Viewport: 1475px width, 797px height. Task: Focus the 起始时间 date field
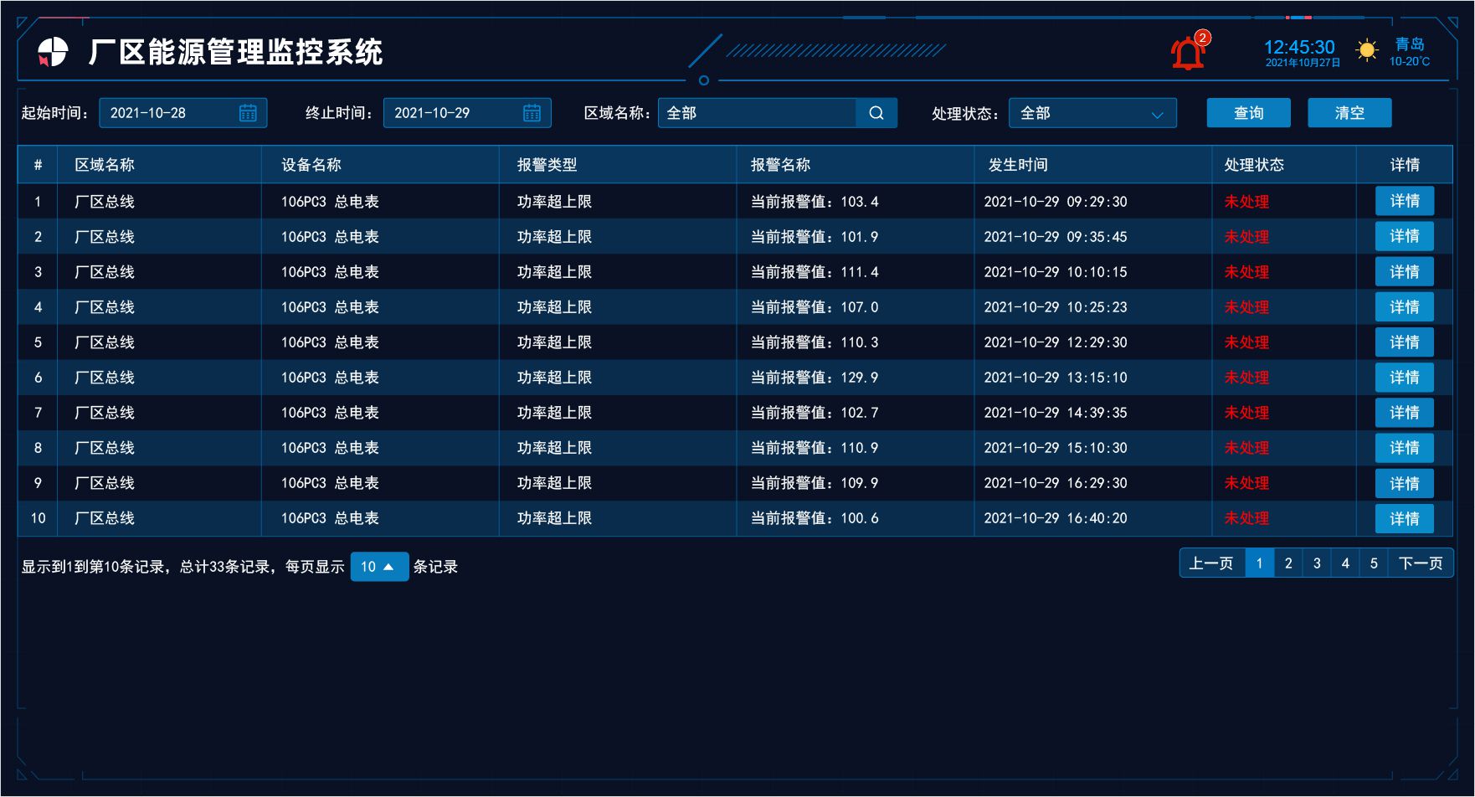pyautogui.click(x=183, y=113)
